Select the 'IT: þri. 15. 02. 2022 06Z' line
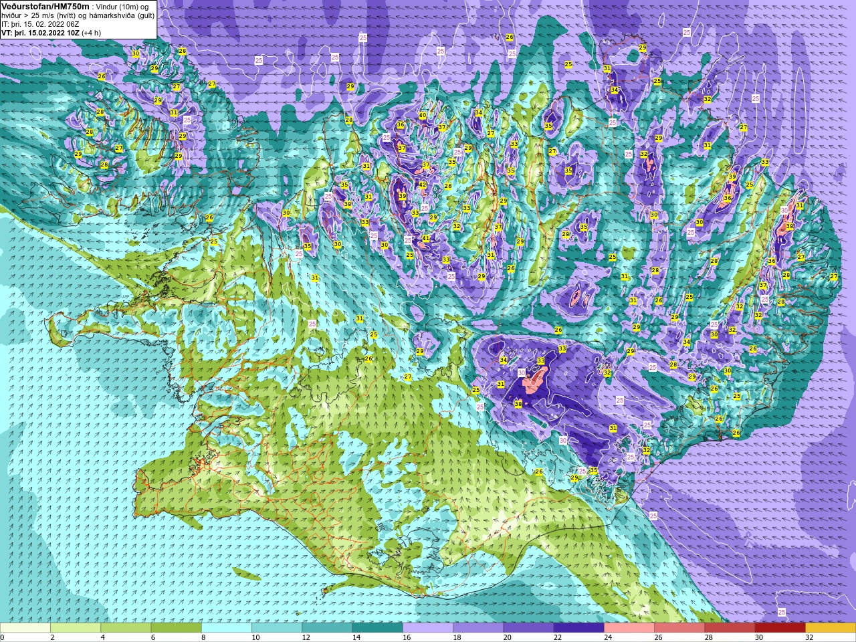The height and width of the screenshot is (642, 856). click(x=40, y=24)
